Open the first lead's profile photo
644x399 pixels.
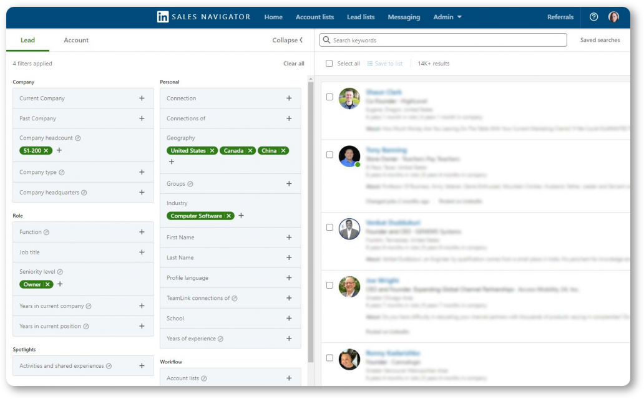349,99
